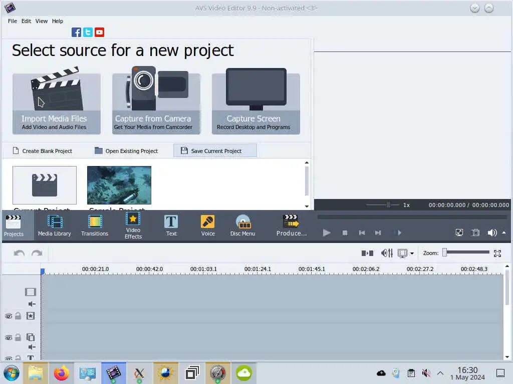
Task: Mute preview with speaker icon
Action: click(492, 232)
